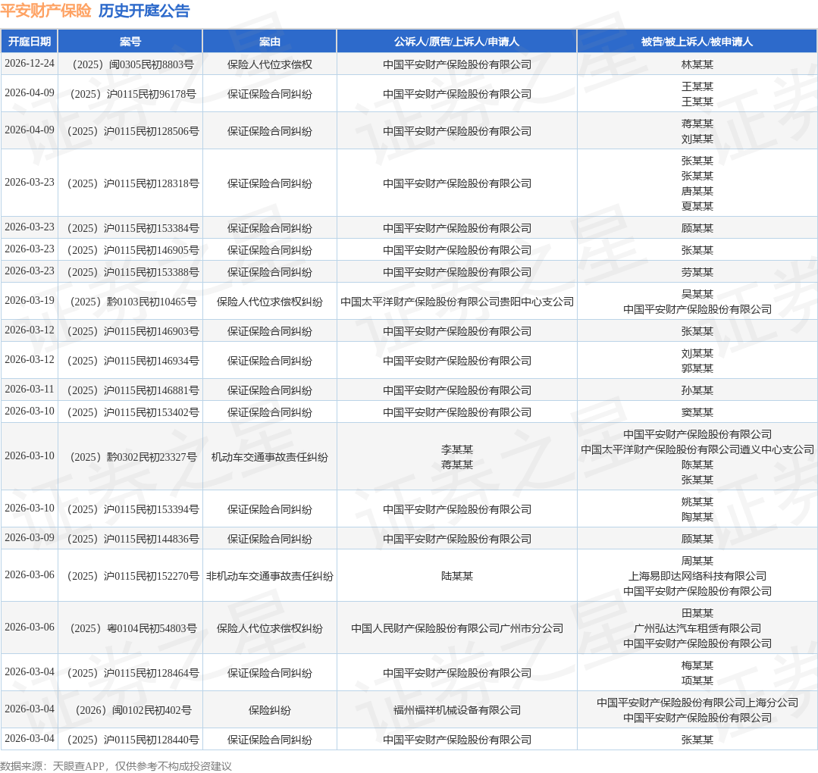818x773 pixels.
Task: Click plaintiff 中国人民财产保险股份有限公司广州市分公司
Action: tap(457, 628)
